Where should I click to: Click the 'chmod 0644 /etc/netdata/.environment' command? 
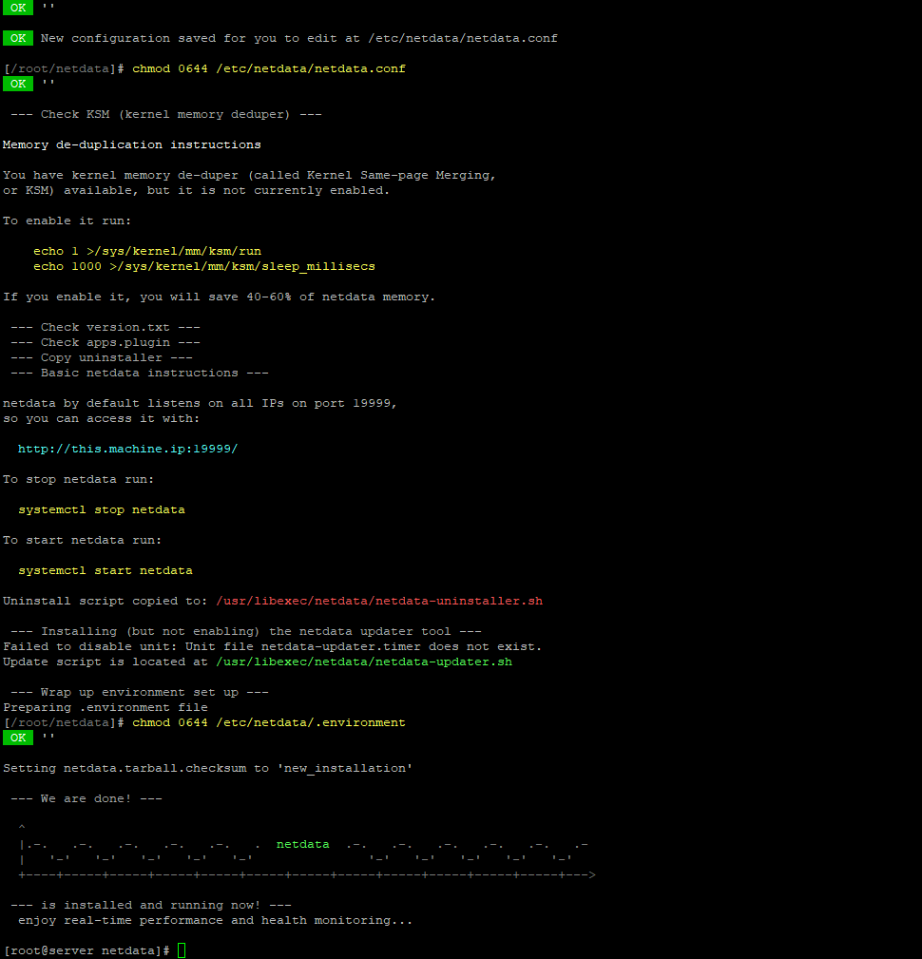269,722
